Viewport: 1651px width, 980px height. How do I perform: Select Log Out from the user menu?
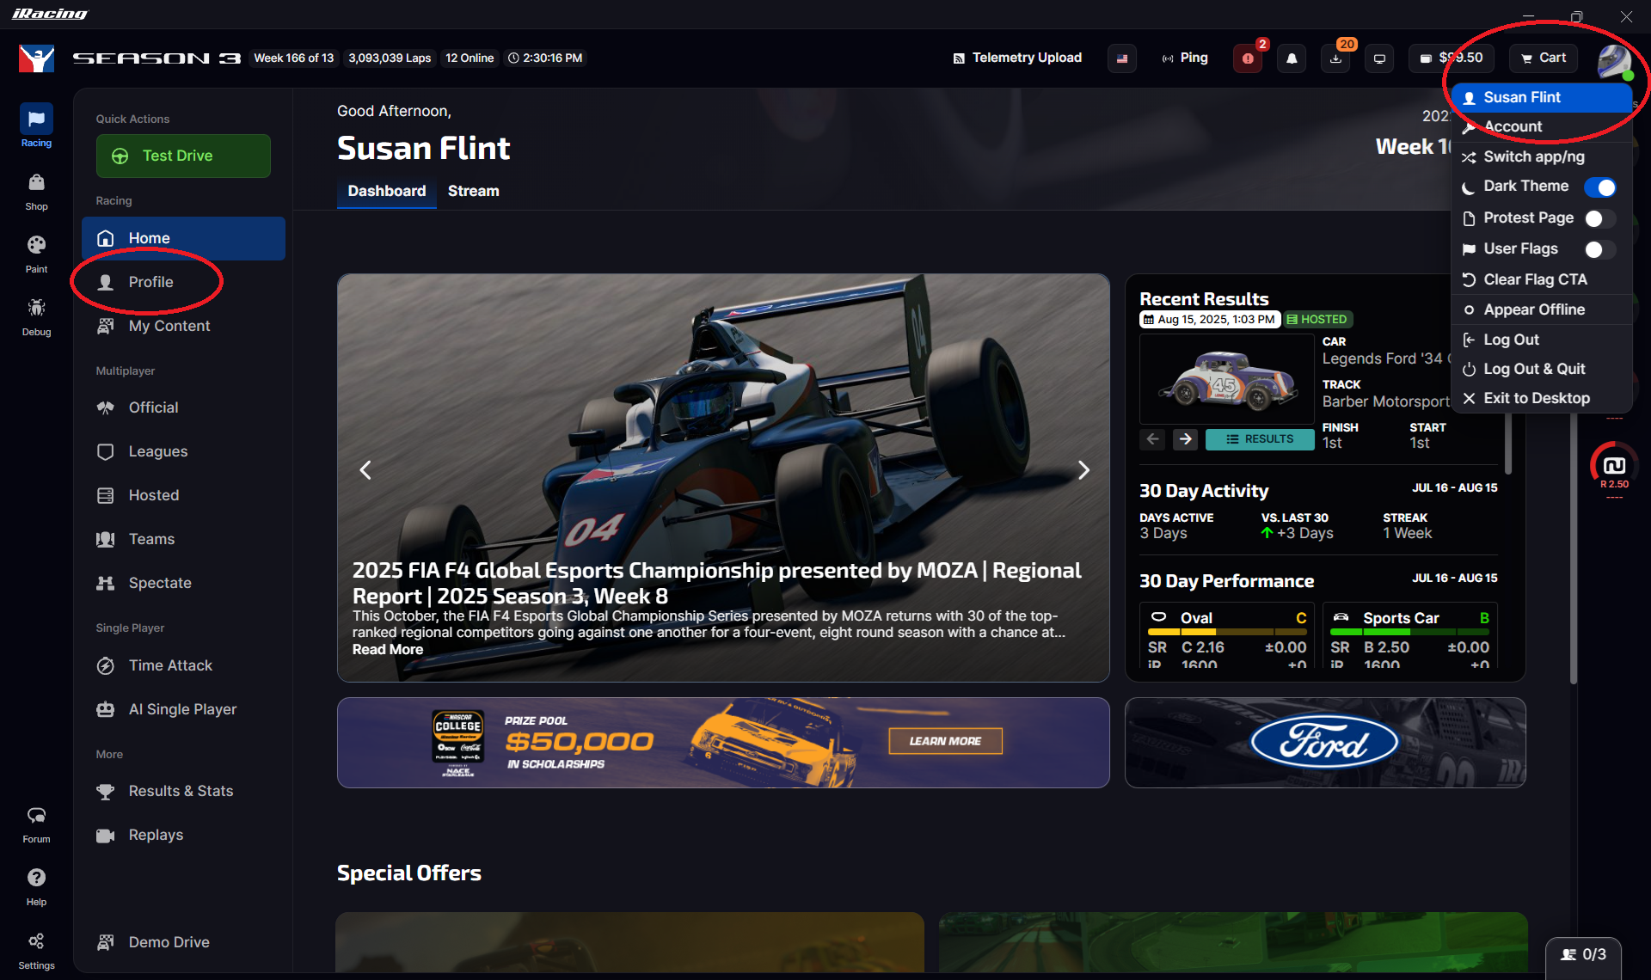[x=1511, y=340]
